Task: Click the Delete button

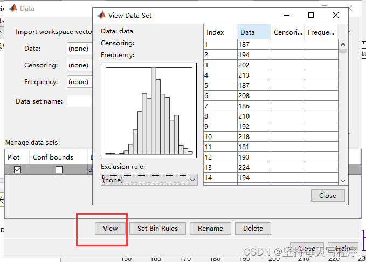Action: (253, 229)
